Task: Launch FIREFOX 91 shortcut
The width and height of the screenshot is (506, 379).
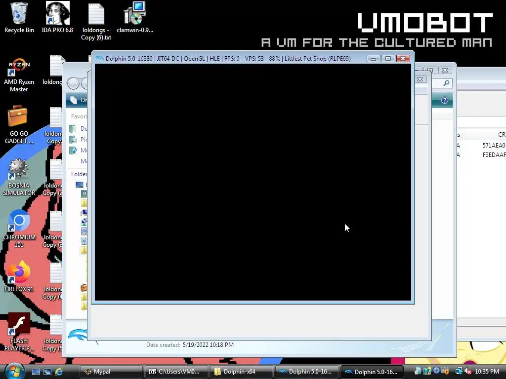Action: tap(19, 276)
